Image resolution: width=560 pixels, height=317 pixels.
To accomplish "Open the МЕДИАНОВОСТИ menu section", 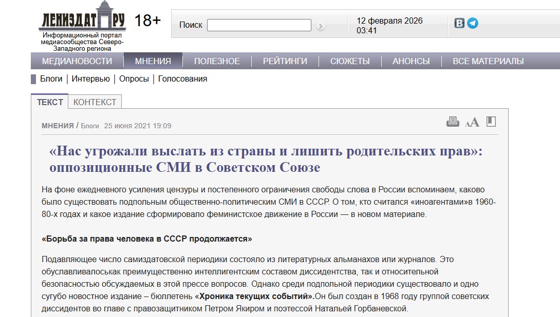I will (x=77, y=61).
